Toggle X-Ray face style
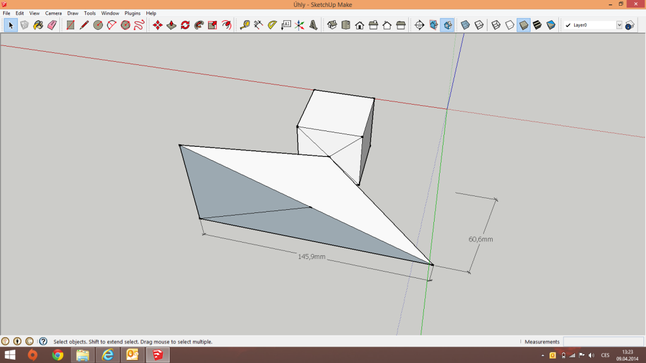This screenshot has height=363, width=646. (x=465, y=25)
